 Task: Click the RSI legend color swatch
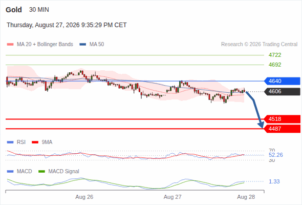pos(10,142)
